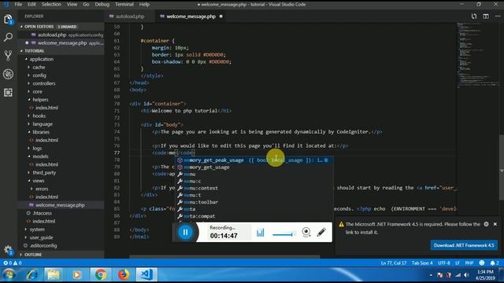The height and width of the screenshot is (283, 504).
Task: Select meta:compat snippet suggestion
Action: (x=254, y=216)
